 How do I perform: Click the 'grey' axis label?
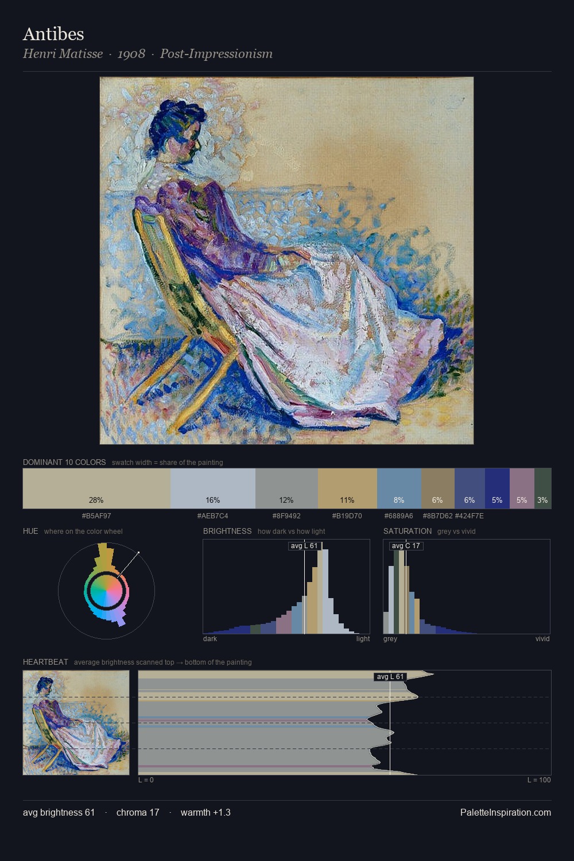(x=390, y=639)
